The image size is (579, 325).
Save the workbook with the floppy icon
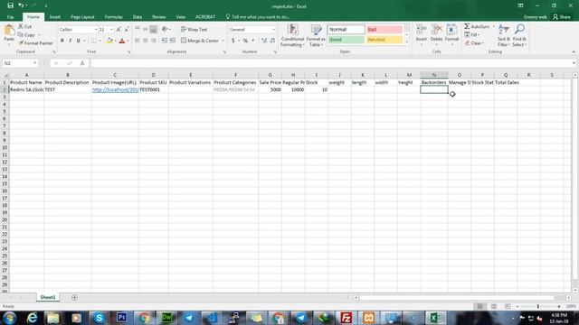pyautogui.click(x=10, y=5)
